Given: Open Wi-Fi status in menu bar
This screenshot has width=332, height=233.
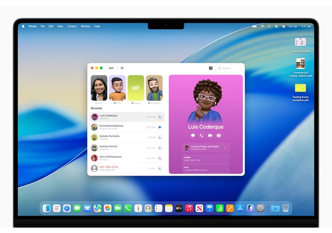Looking at the screenshot, I should (x=262, y=26).
